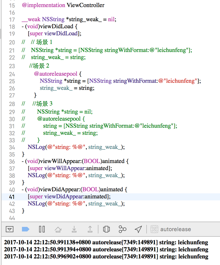This screenshot has height=265, width=220.
Task: Click [super viewDidLoad] call
Action: coord(54,34)
